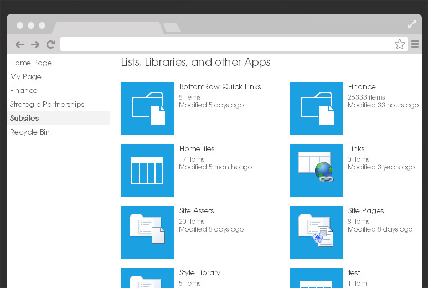Screen dimensions: 428x288
Task: Click in the browser address bar
Action: point(234,44)
